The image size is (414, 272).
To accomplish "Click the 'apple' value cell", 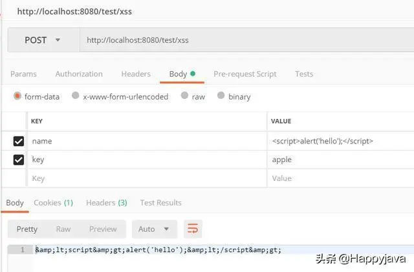I will click(x=341, y=160).
